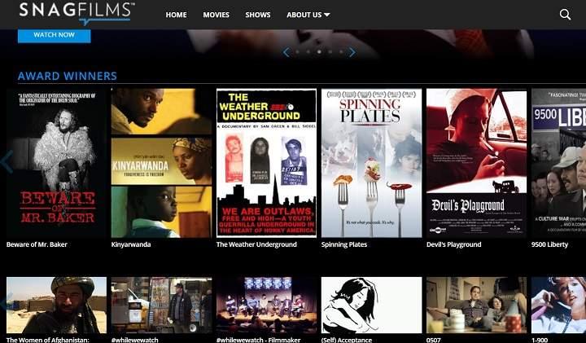
Task: Open the Home menu item
Action: pos(176,15)
